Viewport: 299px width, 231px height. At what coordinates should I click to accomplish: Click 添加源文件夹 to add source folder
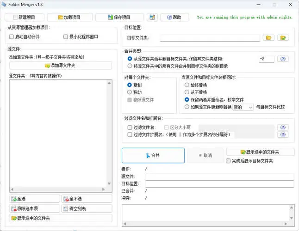point(60,66)
